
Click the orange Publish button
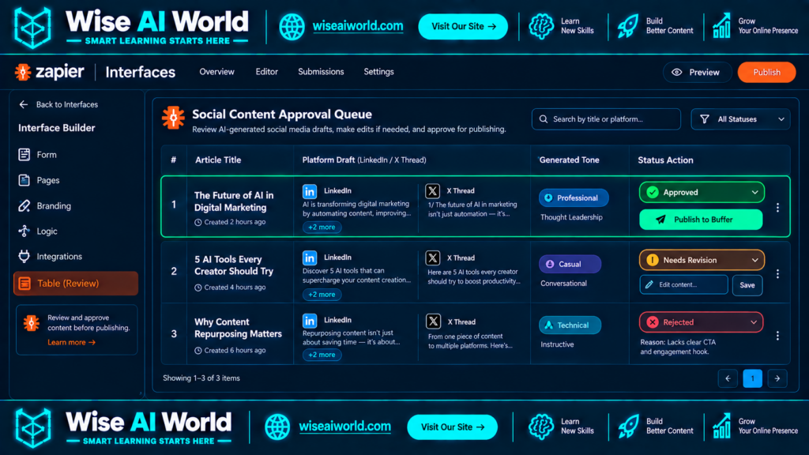[766, 72]
